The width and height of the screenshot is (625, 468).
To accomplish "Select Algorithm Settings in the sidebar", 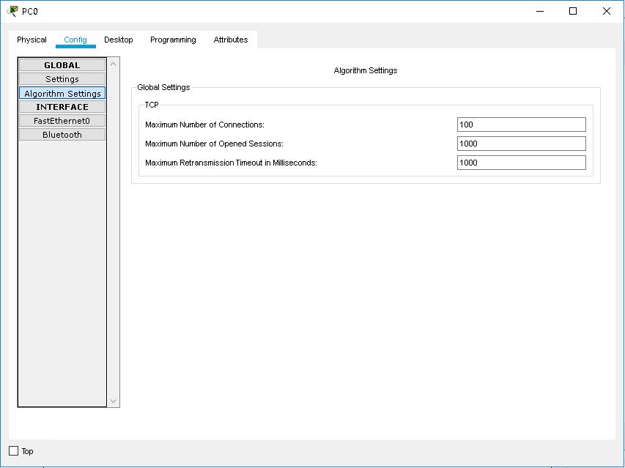I will (62, 93).
